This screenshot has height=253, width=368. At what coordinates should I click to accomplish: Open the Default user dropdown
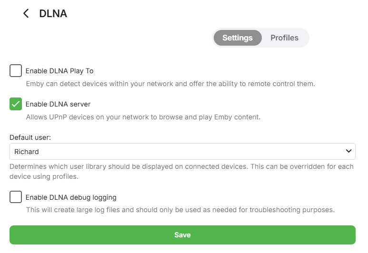tap(182, 152)
